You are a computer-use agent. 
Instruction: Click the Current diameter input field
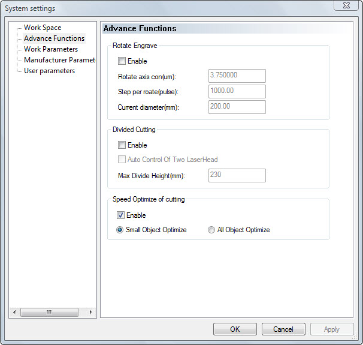coord(237,107)
